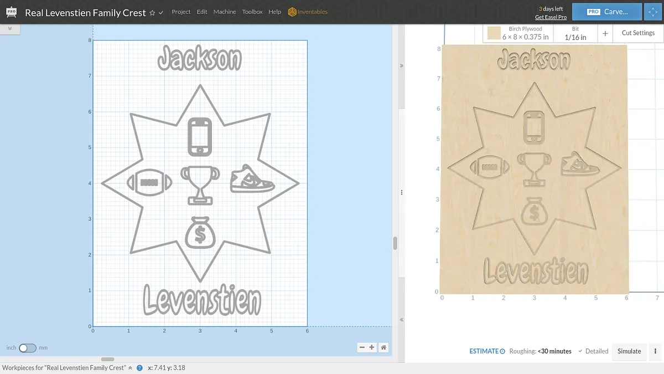Zoom in with the plus icon
The width and height of the screenshot is (664, 374).
tap(372, 347)
